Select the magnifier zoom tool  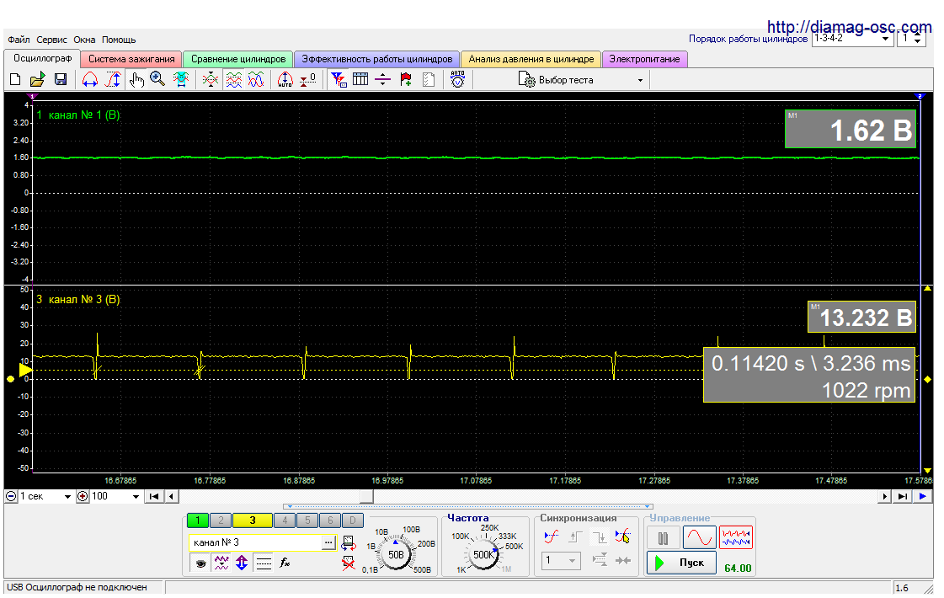pos(157,79)
